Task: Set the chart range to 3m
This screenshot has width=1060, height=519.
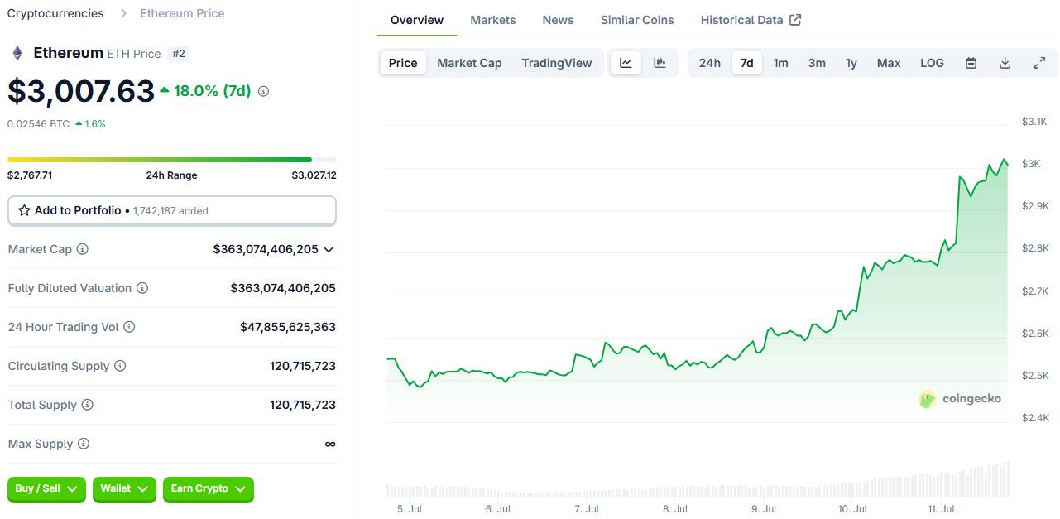Action: tap(817, 63)
